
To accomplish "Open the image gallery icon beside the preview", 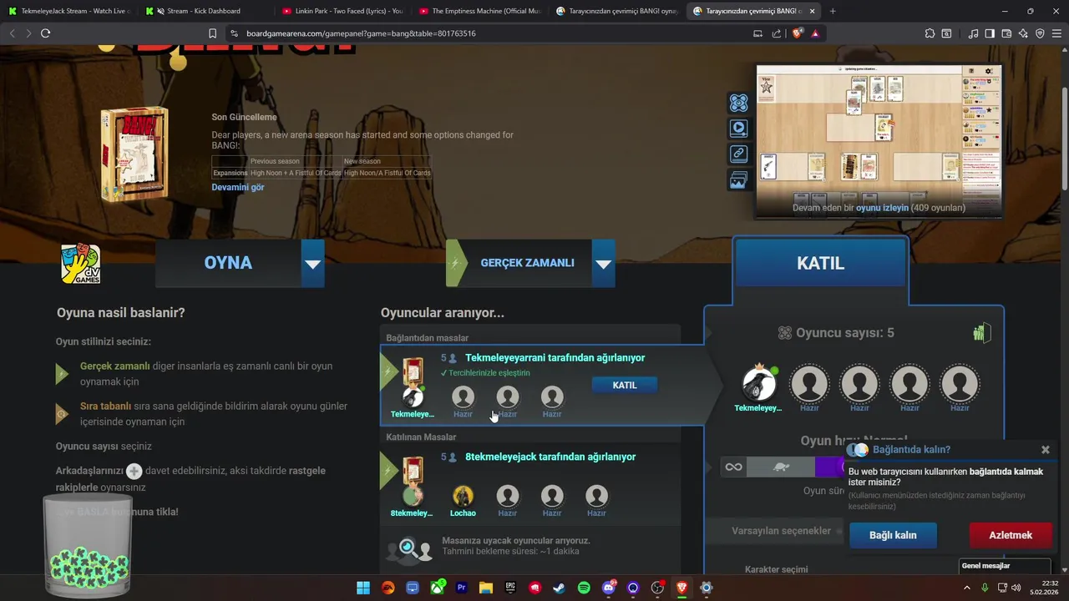I will click(x=738, y=179).
